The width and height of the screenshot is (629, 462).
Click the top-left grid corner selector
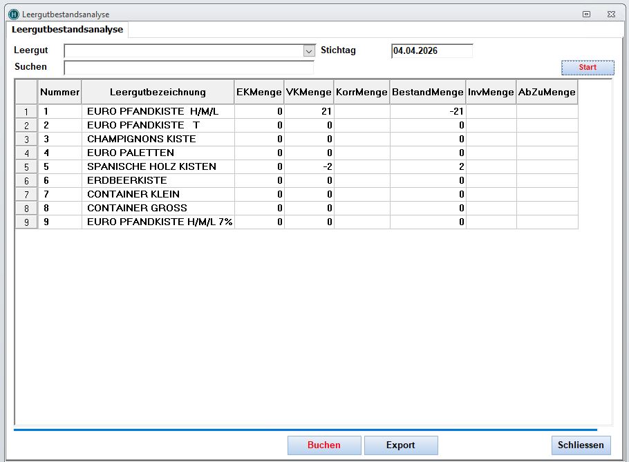[26, 93]
